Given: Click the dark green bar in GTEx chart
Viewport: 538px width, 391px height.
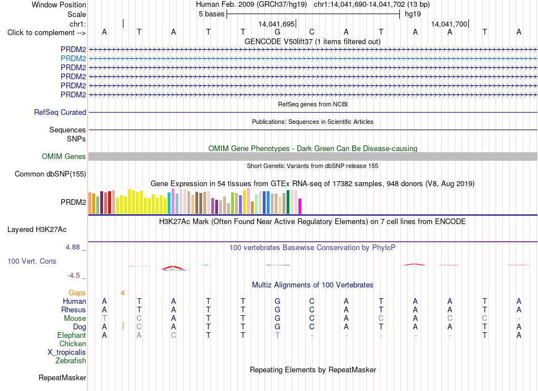Looking at the screenshot, I should click(x=288, y=202).
